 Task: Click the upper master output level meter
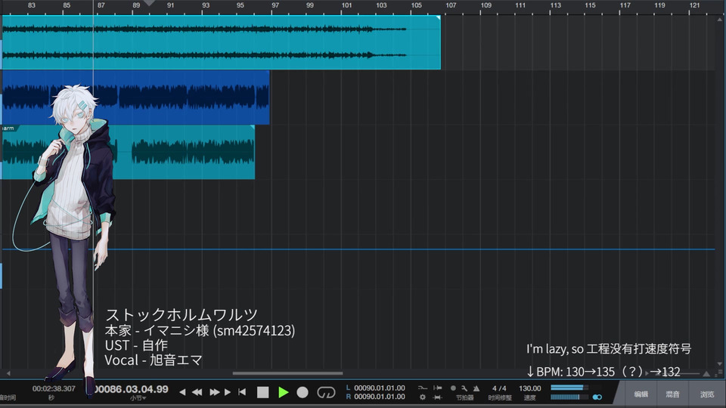569,388
